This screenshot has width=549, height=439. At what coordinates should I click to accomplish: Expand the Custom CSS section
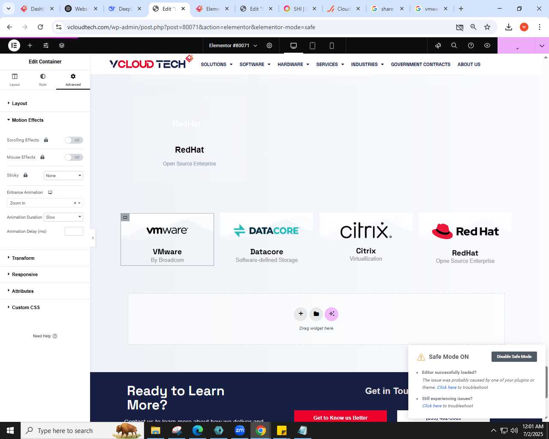pos(45,307)
